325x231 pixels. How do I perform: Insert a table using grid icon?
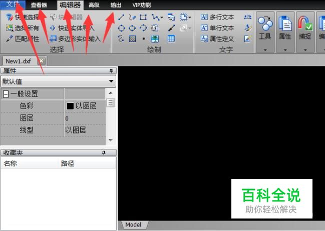171,38
